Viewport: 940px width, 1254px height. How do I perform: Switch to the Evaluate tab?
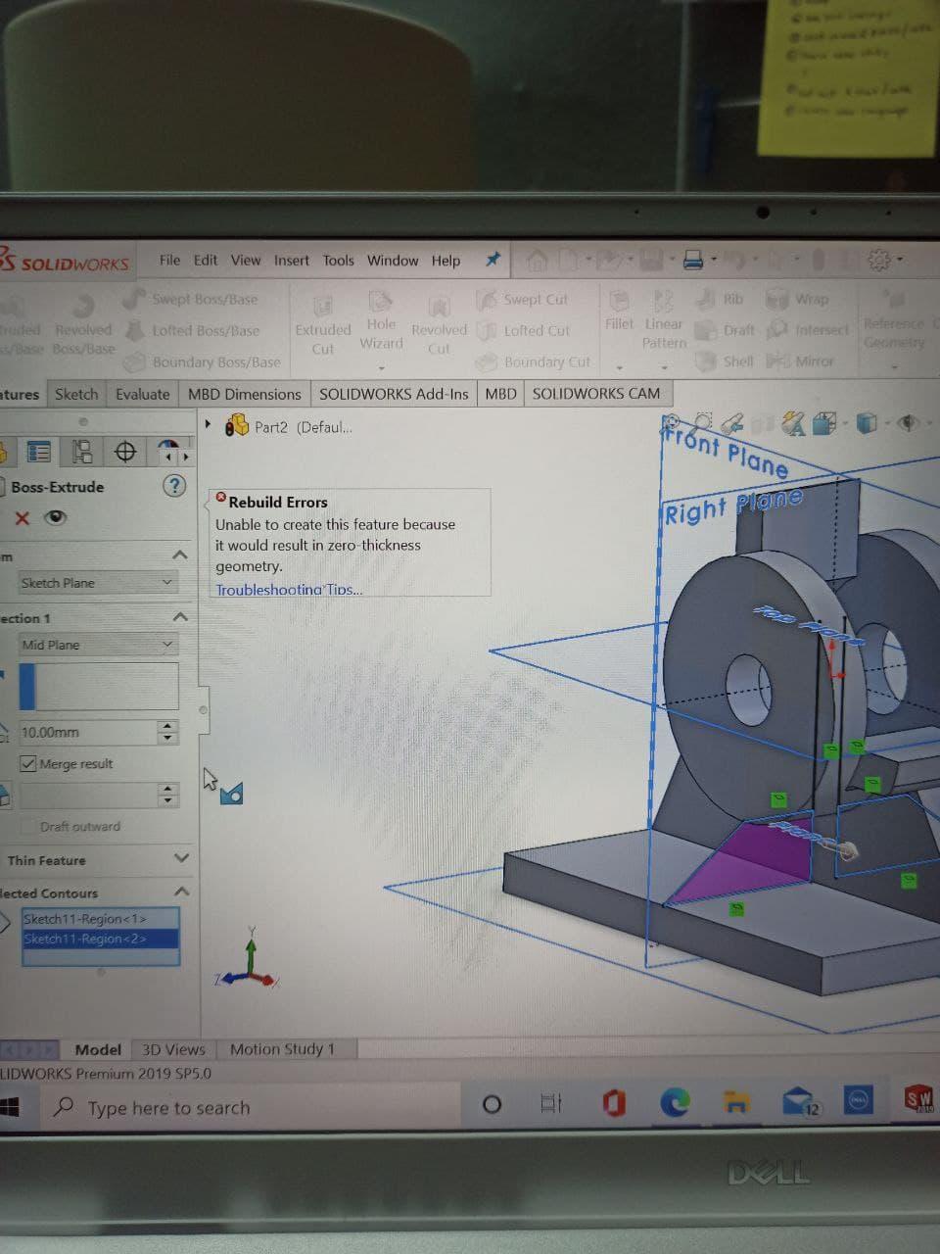[143, 394]
